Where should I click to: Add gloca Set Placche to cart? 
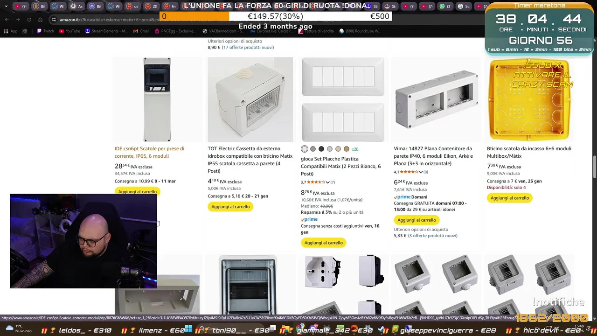pos(323,243)
